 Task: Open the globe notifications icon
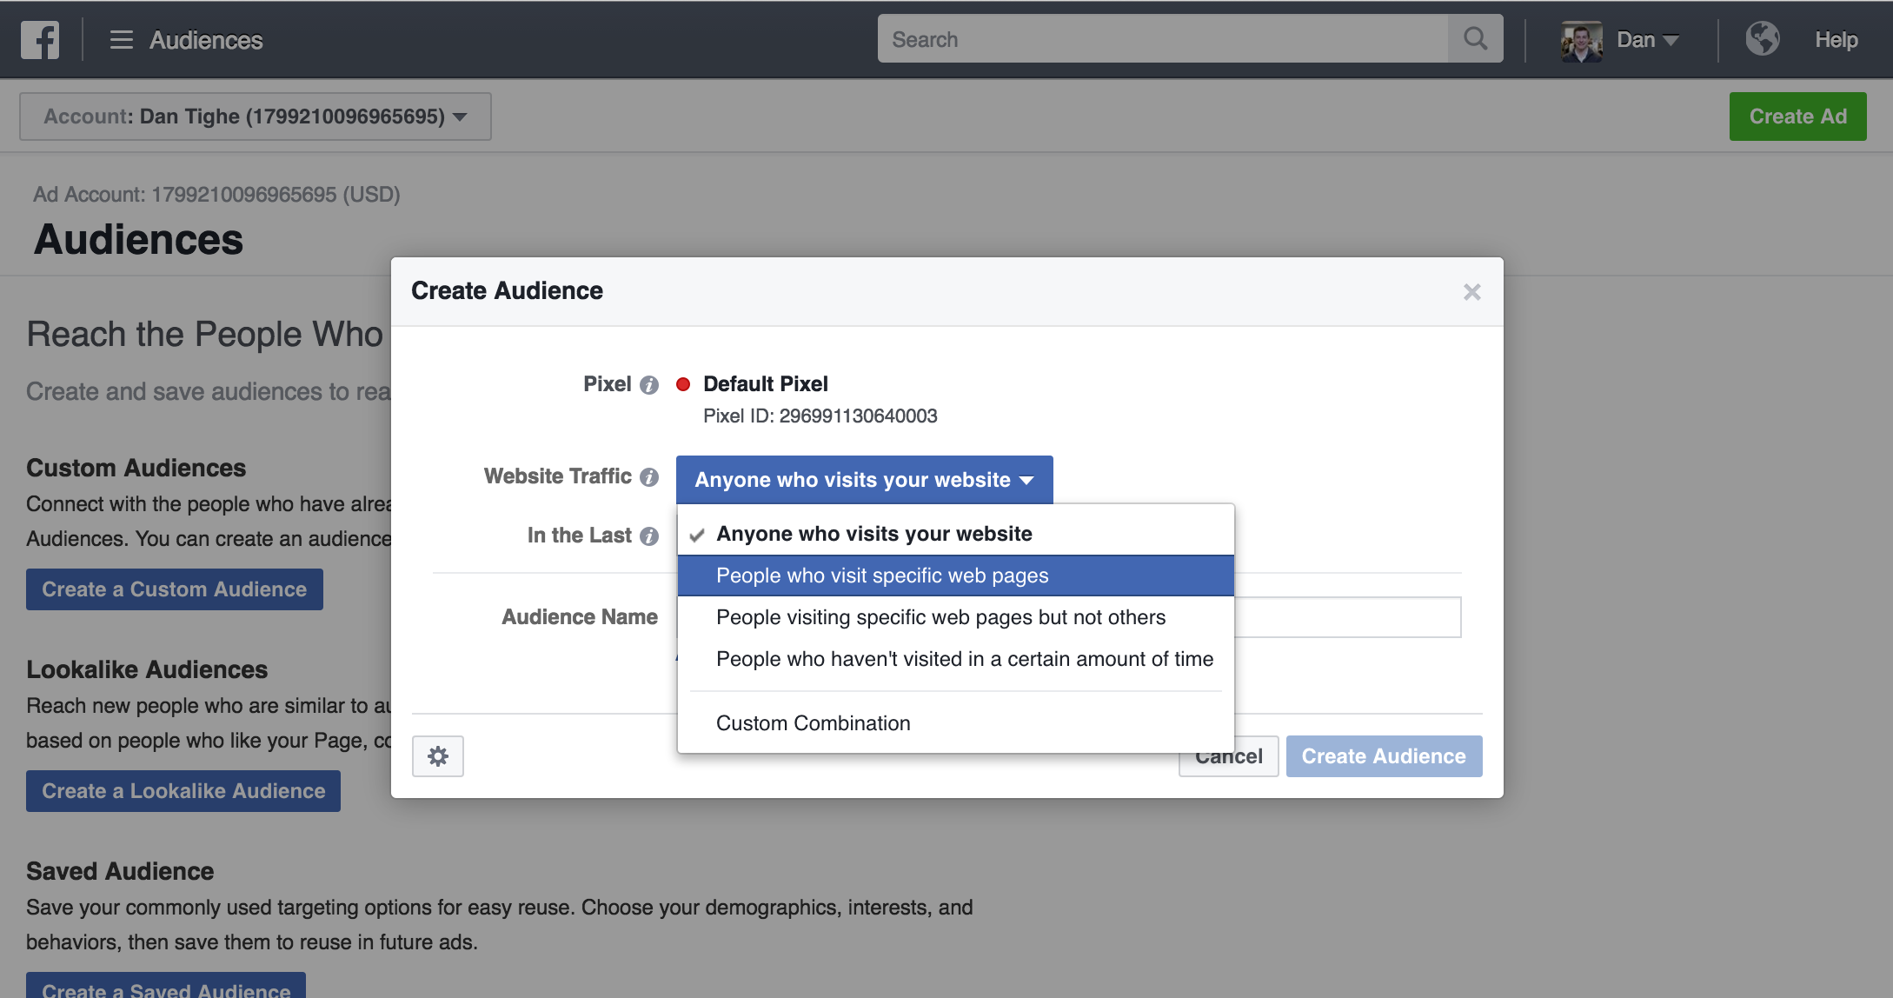coord(1762,39)
